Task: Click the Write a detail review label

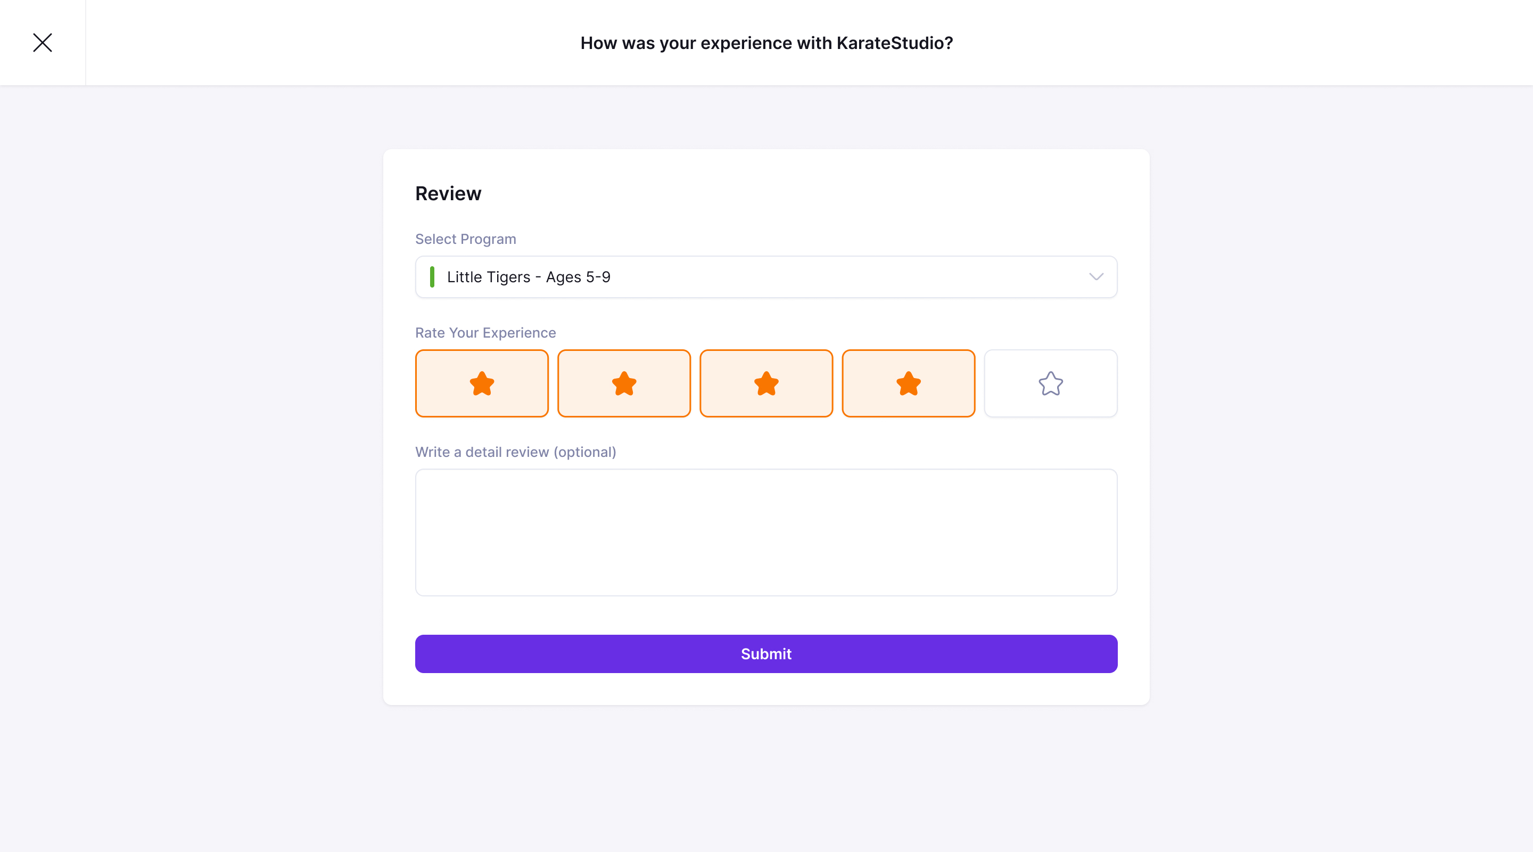Action: 515,452
